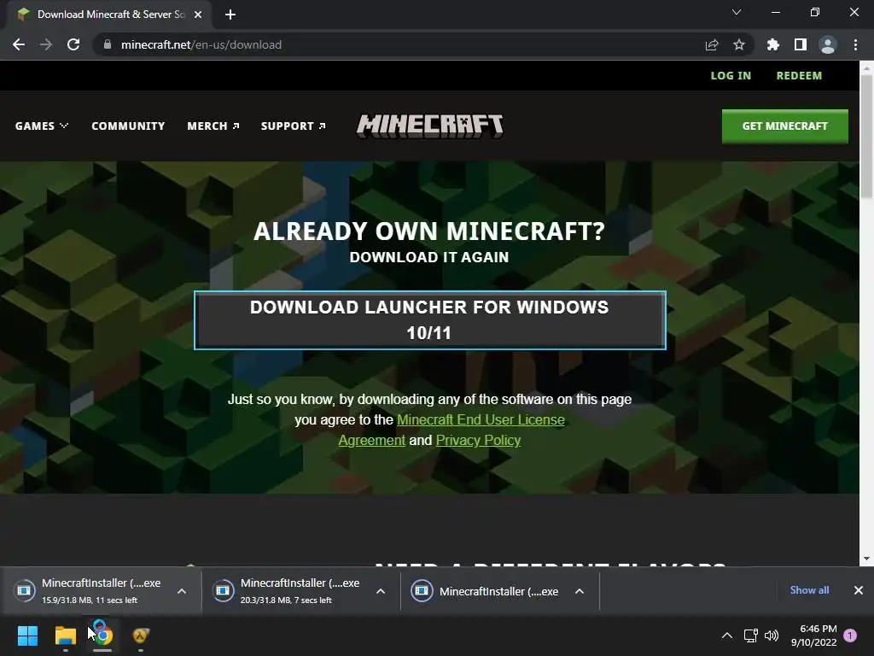Open the clock showing 6:46 PM
This screenshot has width=874, height=656.
click(813, 635)
